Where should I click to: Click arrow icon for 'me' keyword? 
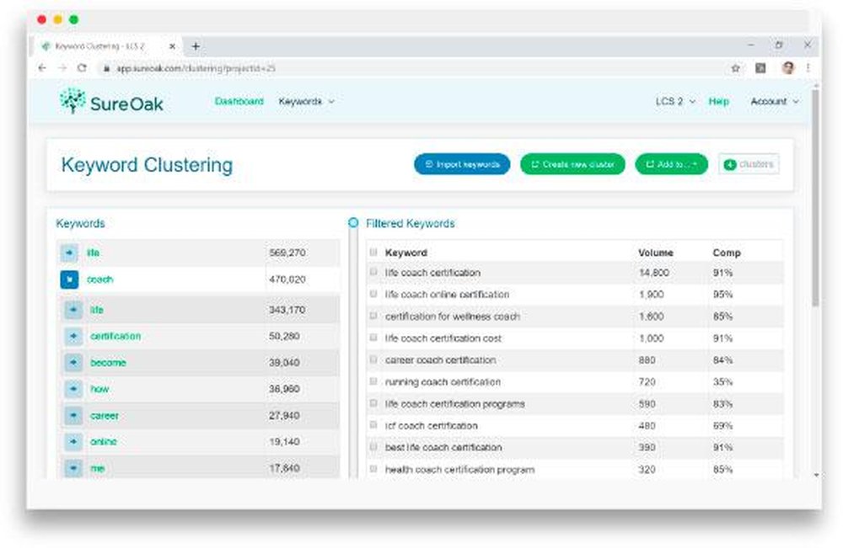point(73,468)
